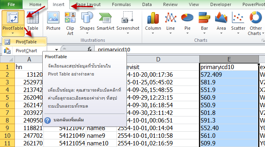Switch to the PowerPivot tab

253,4
